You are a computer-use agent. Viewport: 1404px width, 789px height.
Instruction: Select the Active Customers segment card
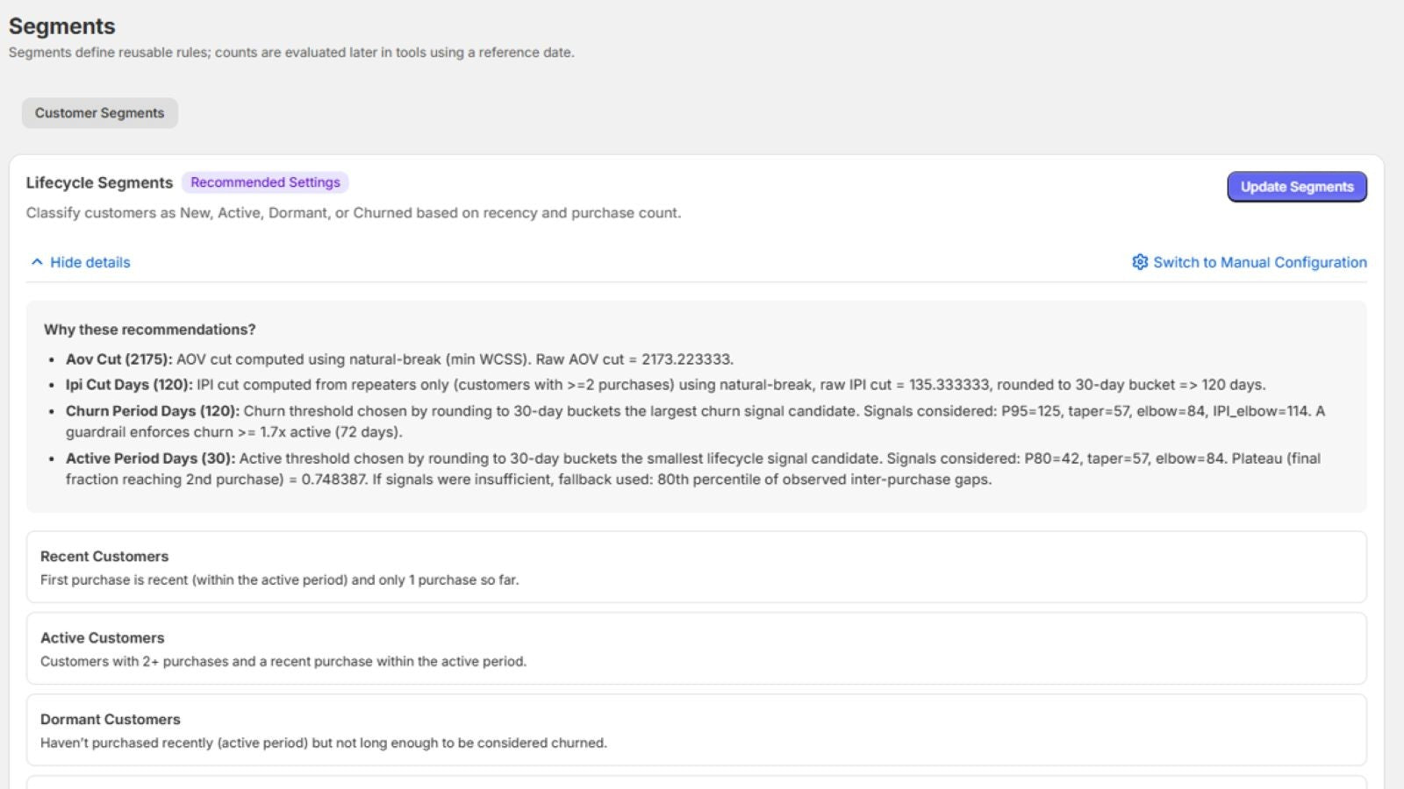(x=696, y=649)
